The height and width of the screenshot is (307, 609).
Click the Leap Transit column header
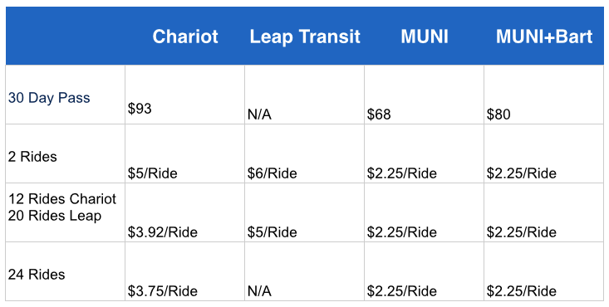(305, 37)
